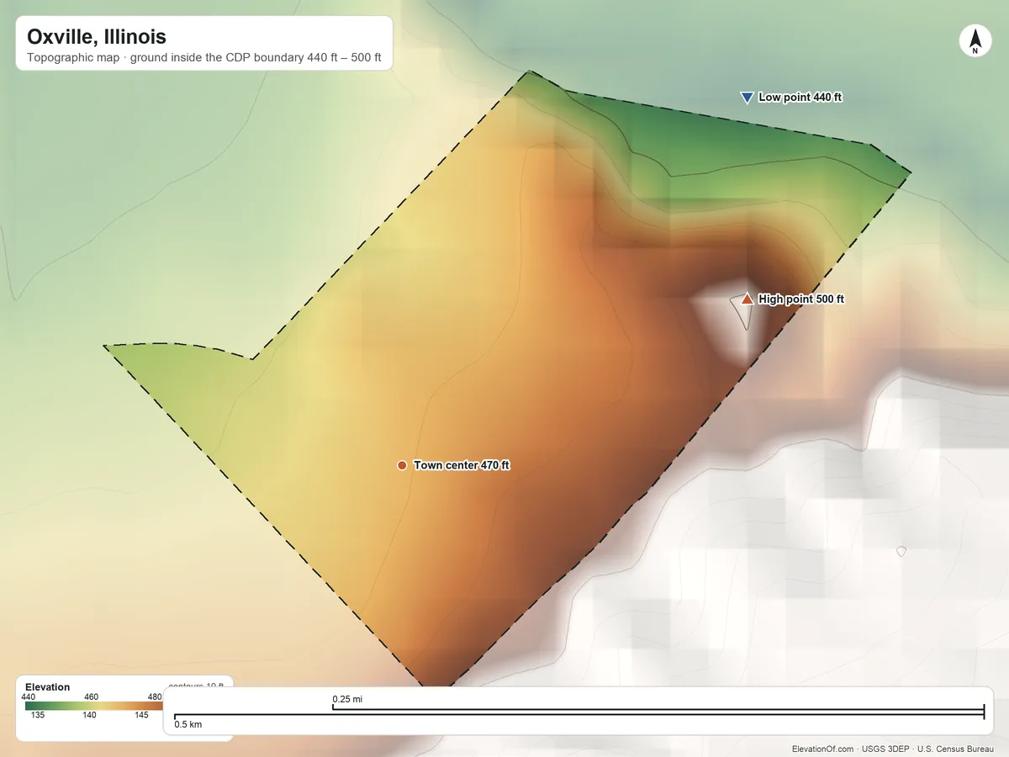Click the elevation color gradient bar
Image resolution: width=1009 pixels, height=757 pixels.
coord(94,706)
